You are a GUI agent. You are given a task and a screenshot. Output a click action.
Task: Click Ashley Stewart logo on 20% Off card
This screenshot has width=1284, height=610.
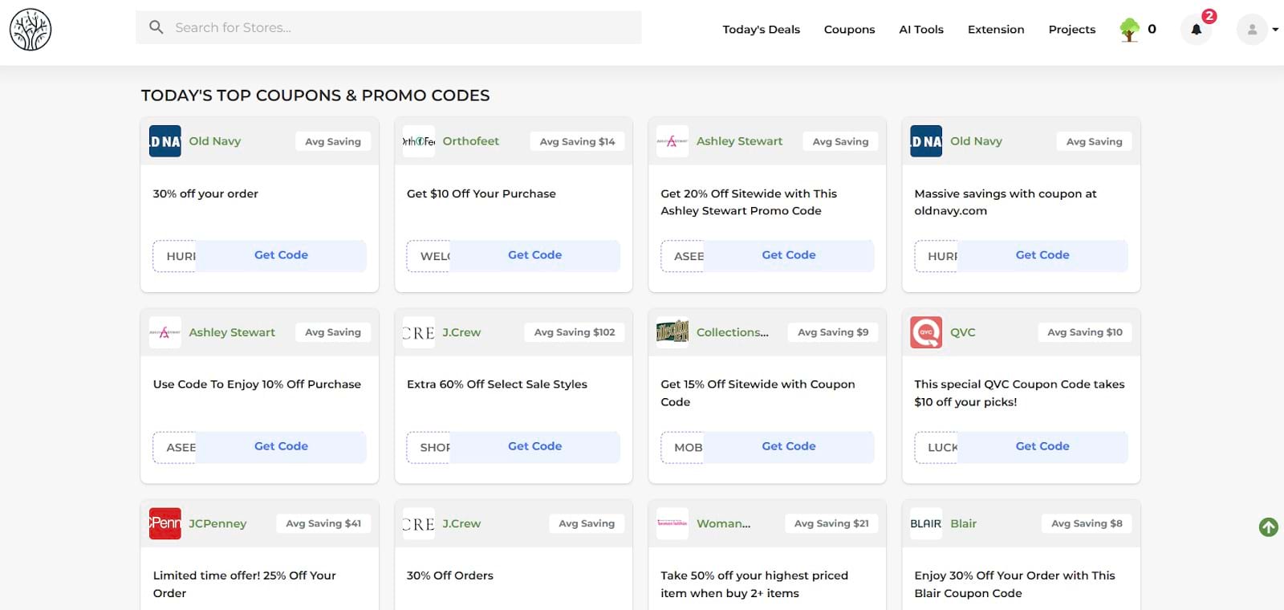672,141
